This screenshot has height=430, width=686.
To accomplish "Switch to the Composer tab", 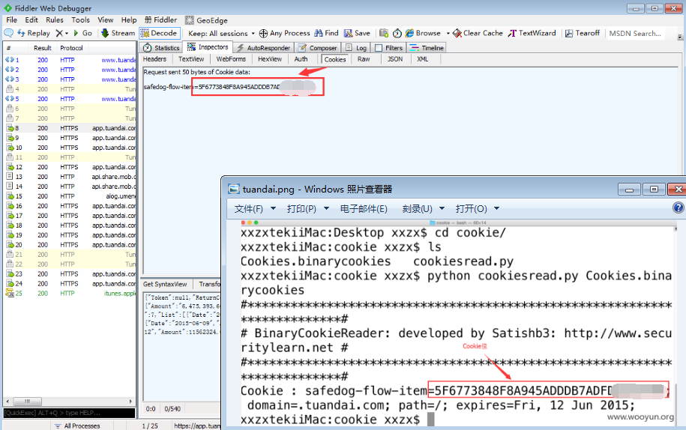I will point(318,48).
